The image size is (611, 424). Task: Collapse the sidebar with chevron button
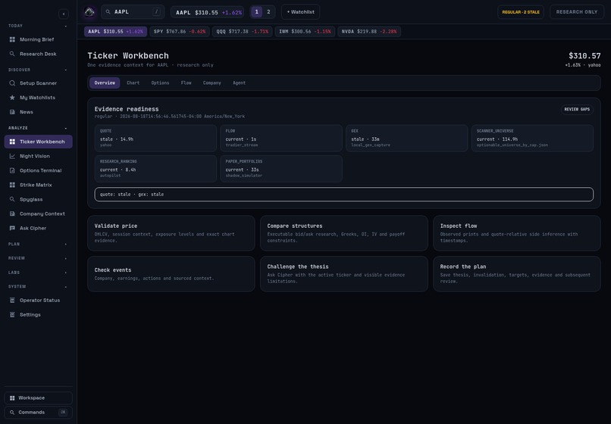64,14
